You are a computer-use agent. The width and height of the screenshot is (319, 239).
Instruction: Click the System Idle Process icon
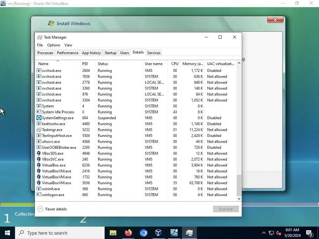coord(39,112)
